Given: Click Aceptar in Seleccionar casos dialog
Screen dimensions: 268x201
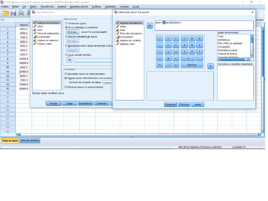Looking at the screenshot, I should click(53, 103).
